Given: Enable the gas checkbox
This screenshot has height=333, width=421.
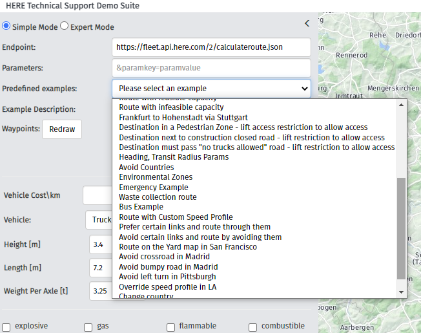Looking at the screenshot, I should pyautogui.click(x=88, y=327).
